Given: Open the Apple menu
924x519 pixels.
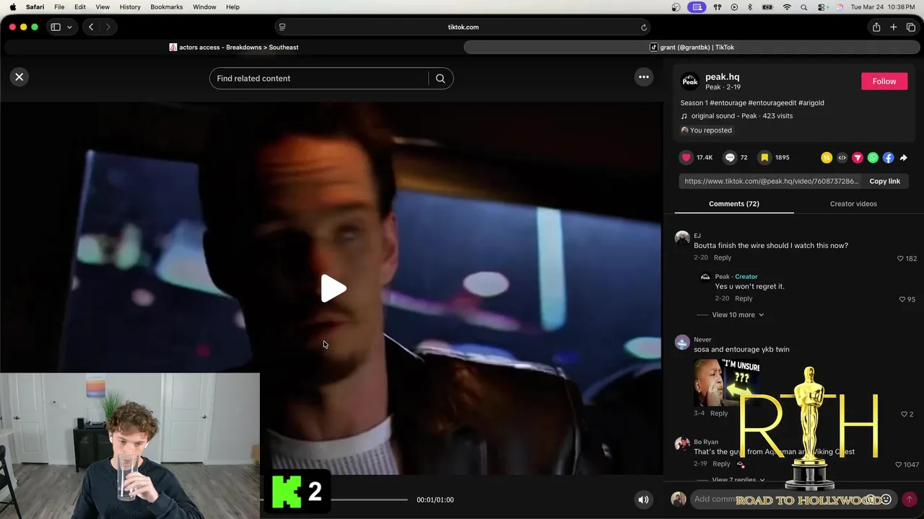Looking at the screenshot, I should tap(12, 7).
